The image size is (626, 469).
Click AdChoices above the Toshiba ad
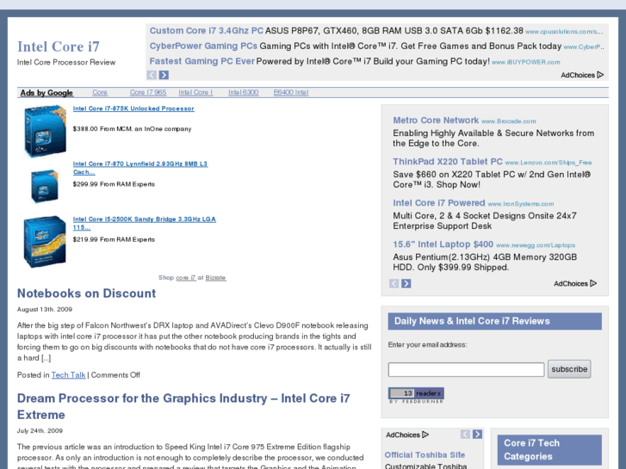[406, 435]
